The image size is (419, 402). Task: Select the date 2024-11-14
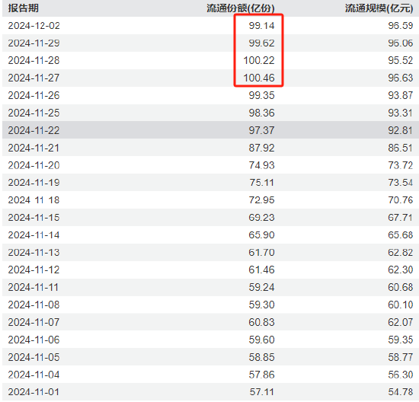point(34,235)
